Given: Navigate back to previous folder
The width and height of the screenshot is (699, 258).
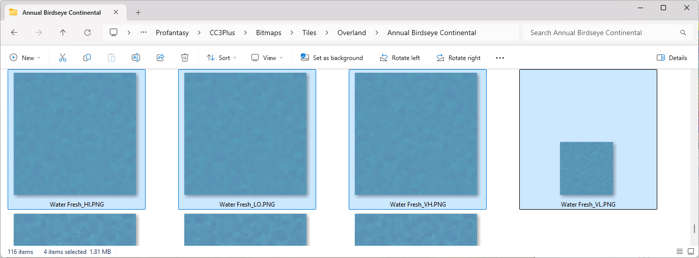Looking at the screenshot, I should point(14,33).
